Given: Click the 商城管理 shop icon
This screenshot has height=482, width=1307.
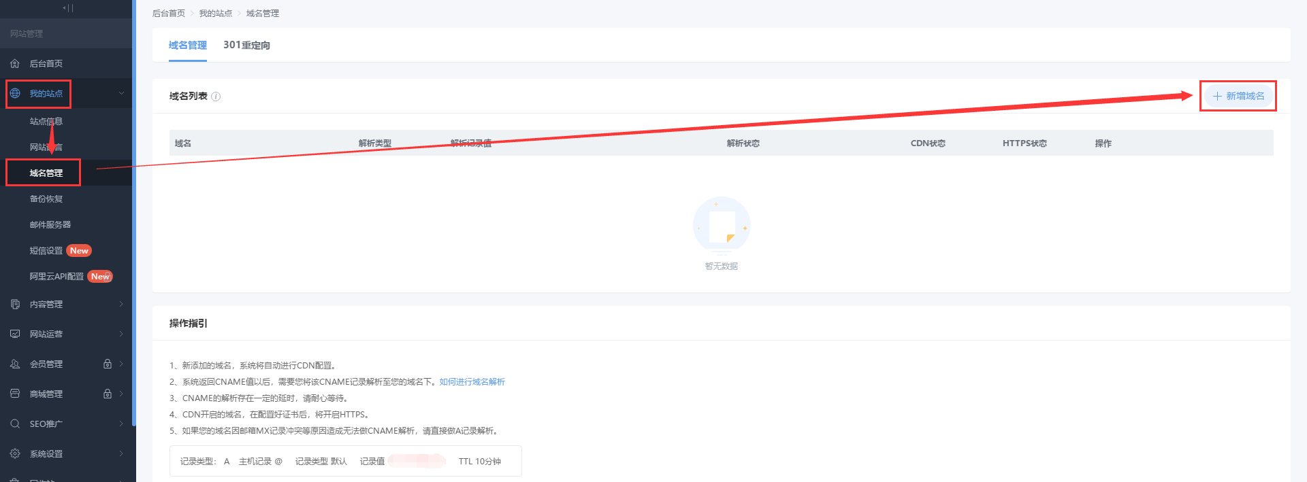Looking at the screenshot, I should [15, 394].
